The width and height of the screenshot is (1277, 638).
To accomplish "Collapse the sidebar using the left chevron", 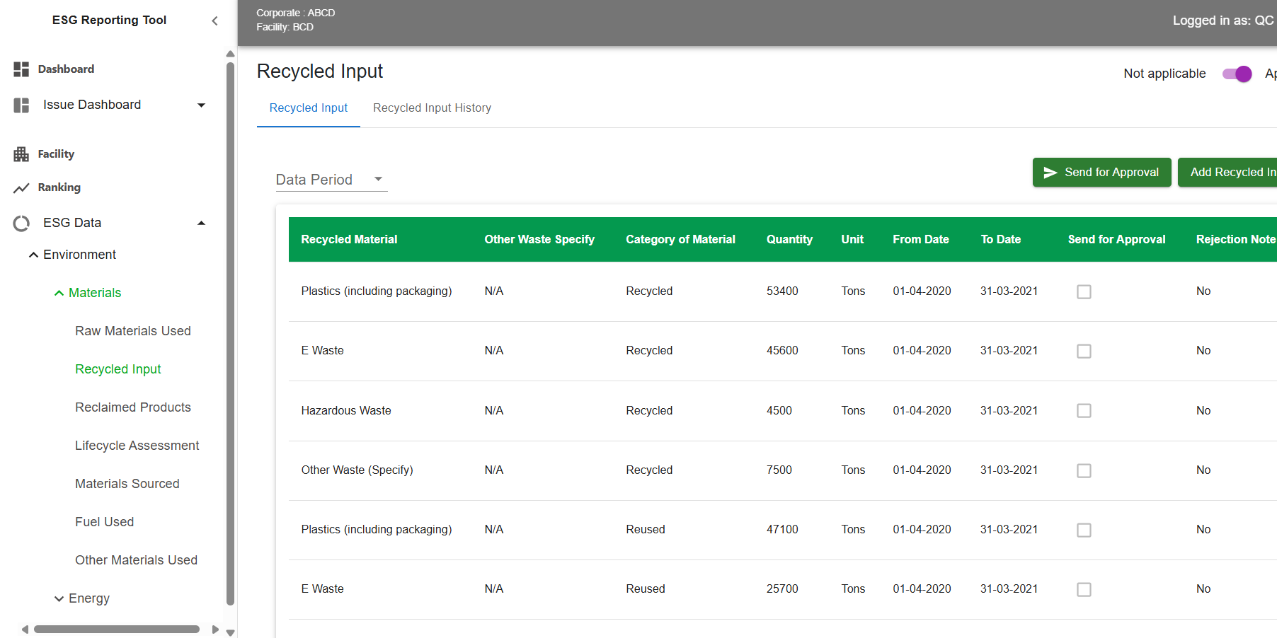I will coord(214,21).
